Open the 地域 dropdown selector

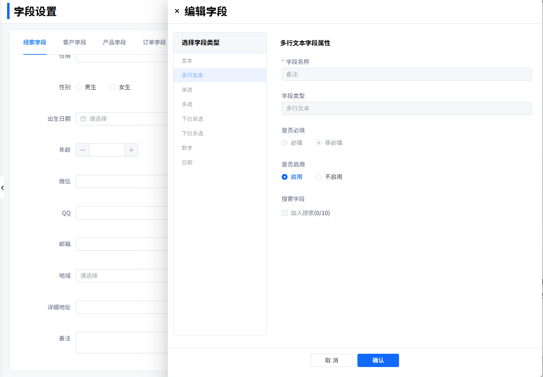point(121,276)
